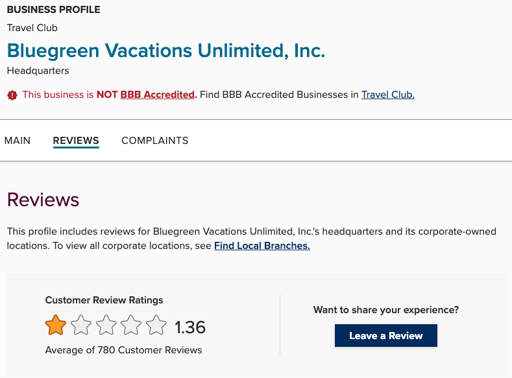Click the BUSINESS PROFILE label

coord(53,10)
